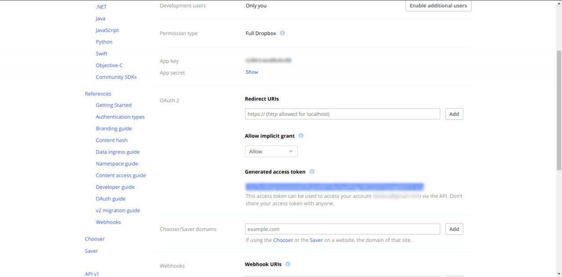
Task: Click the page's vertical scrollbar
Action: pyautogui.click(x=558, y=110)
